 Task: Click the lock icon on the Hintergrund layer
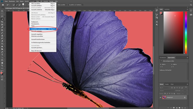pos(185,97)
